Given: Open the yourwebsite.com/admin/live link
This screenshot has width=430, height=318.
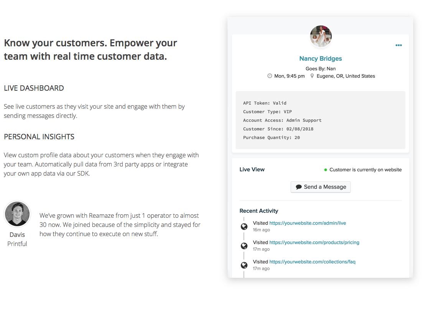Looking at the screenshot, I should pos(308,223).
